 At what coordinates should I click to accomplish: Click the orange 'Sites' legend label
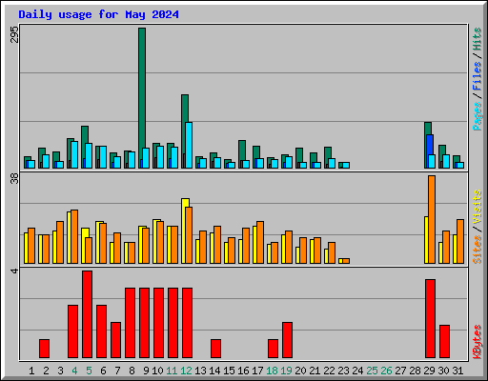[x=477, y=250]
